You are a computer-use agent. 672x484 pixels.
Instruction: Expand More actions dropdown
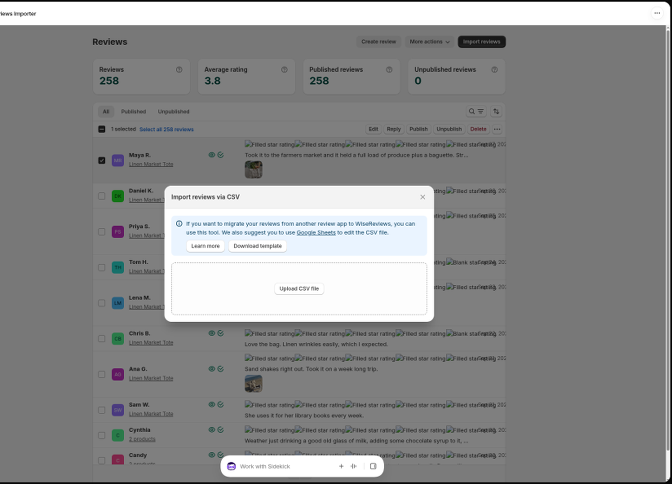(429, 42)
